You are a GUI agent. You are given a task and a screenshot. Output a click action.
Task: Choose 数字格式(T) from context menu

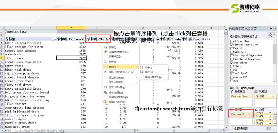[116, 56]
